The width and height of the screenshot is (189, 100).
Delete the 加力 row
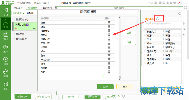coord(109,72)
